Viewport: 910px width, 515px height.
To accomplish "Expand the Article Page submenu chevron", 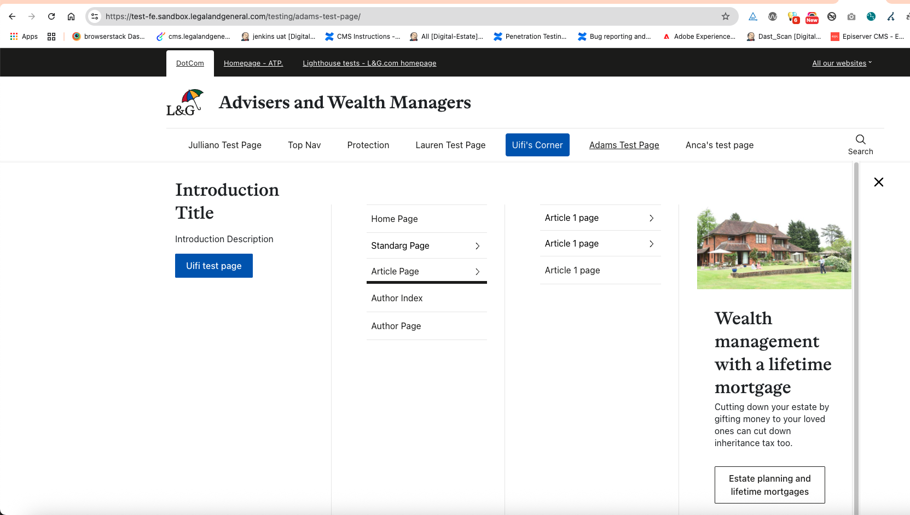I will pos(477,272).
